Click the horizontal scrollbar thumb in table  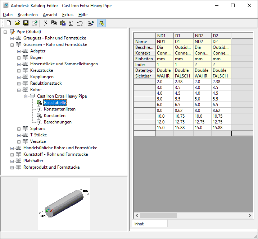click(x=158, y=215)
